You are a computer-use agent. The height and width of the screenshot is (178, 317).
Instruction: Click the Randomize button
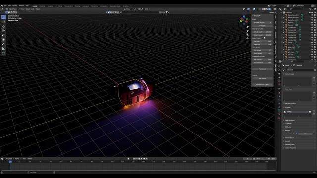pyautogui.click(x=262, y=69)
